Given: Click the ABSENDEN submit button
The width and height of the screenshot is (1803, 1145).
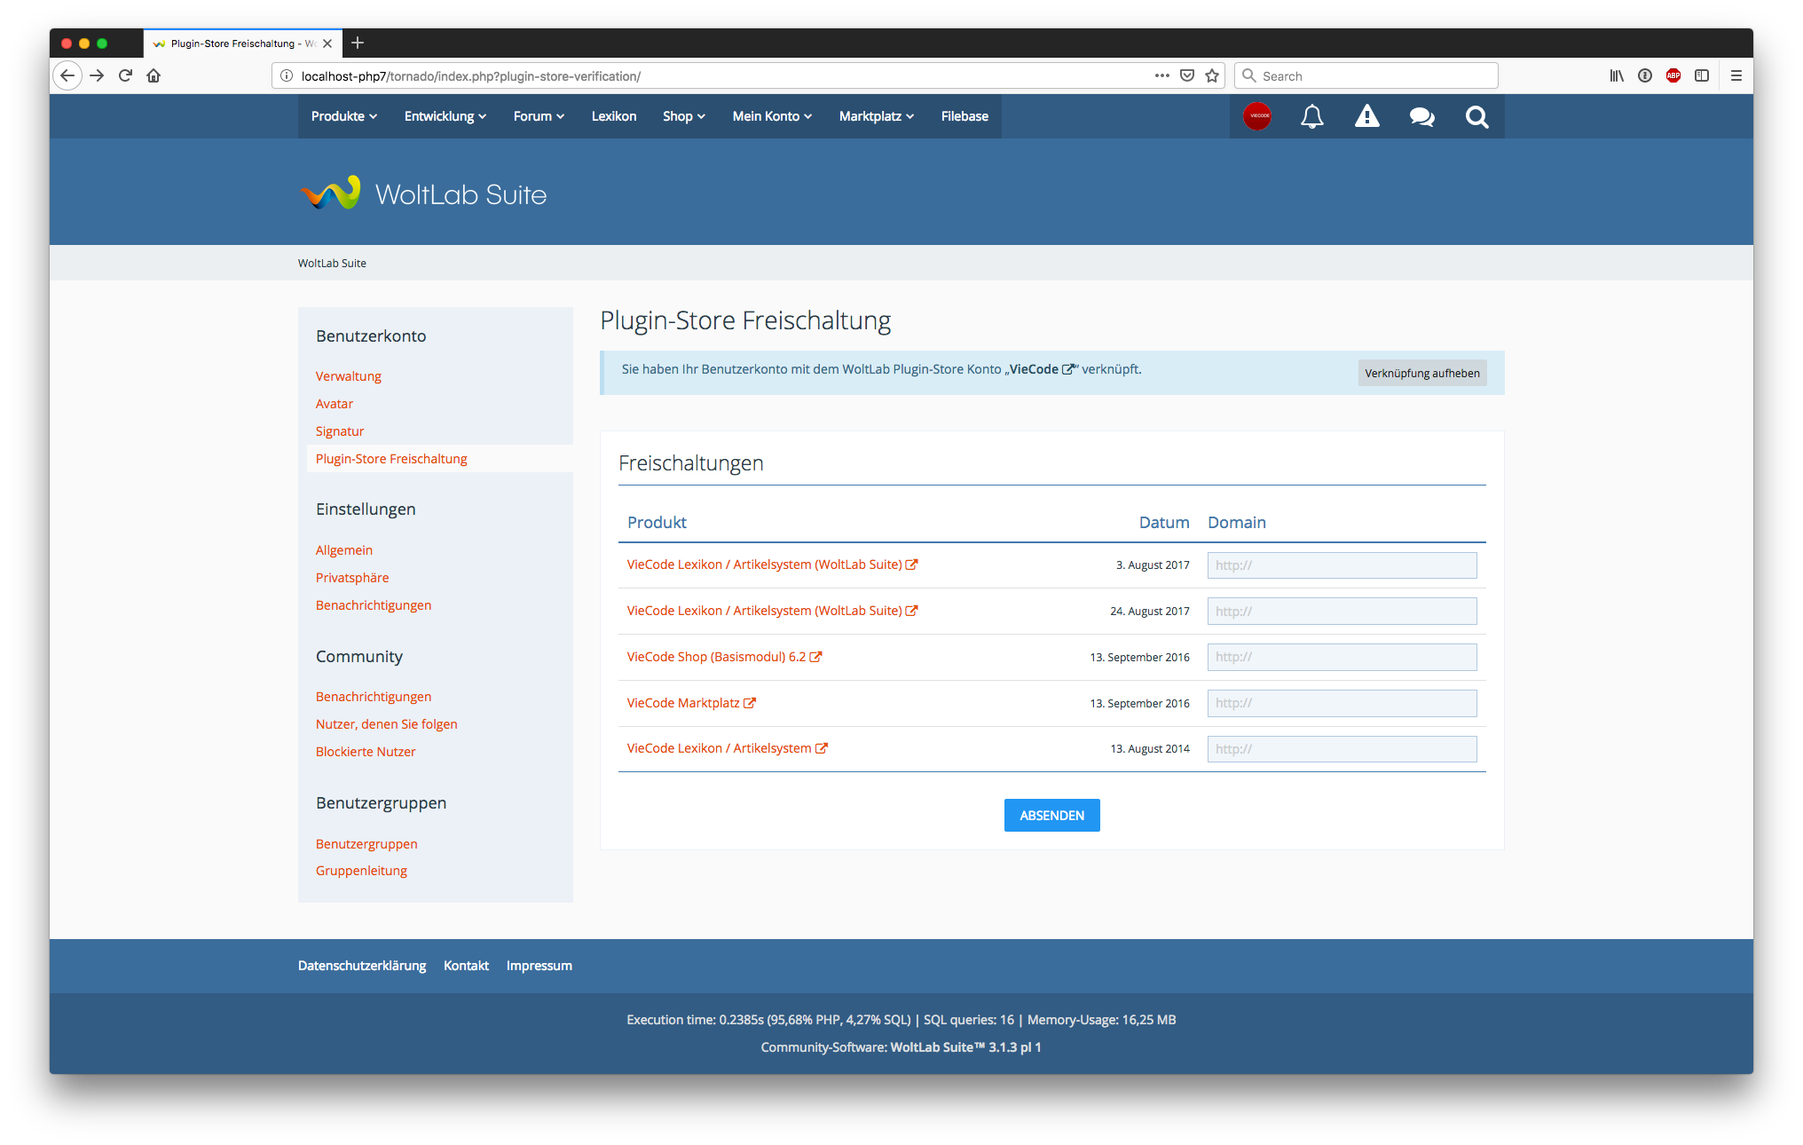Looking at the screenshot, I should (x=1051, y=815).
